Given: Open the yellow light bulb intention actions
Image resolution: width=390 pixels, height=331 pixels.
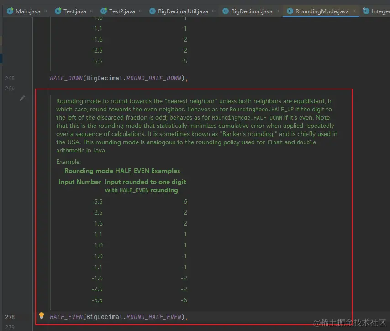Looking at the screenshot, I should click(x=42, y=315).
